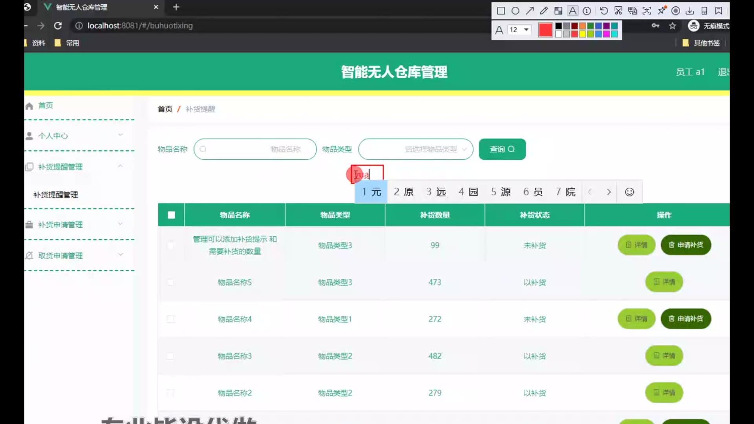This screenshot has height=424, width=754.
Task: Open the 物品类型 select dropdown
Action: (x=415, y=149)
